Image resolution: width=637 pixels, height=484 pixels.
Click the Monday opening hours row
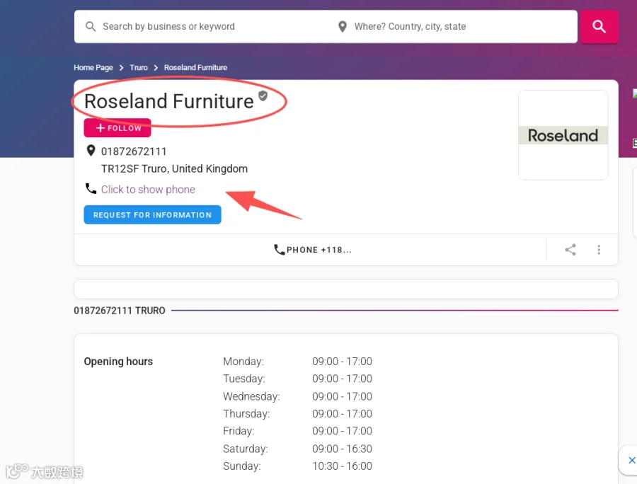tap(297, 362)
